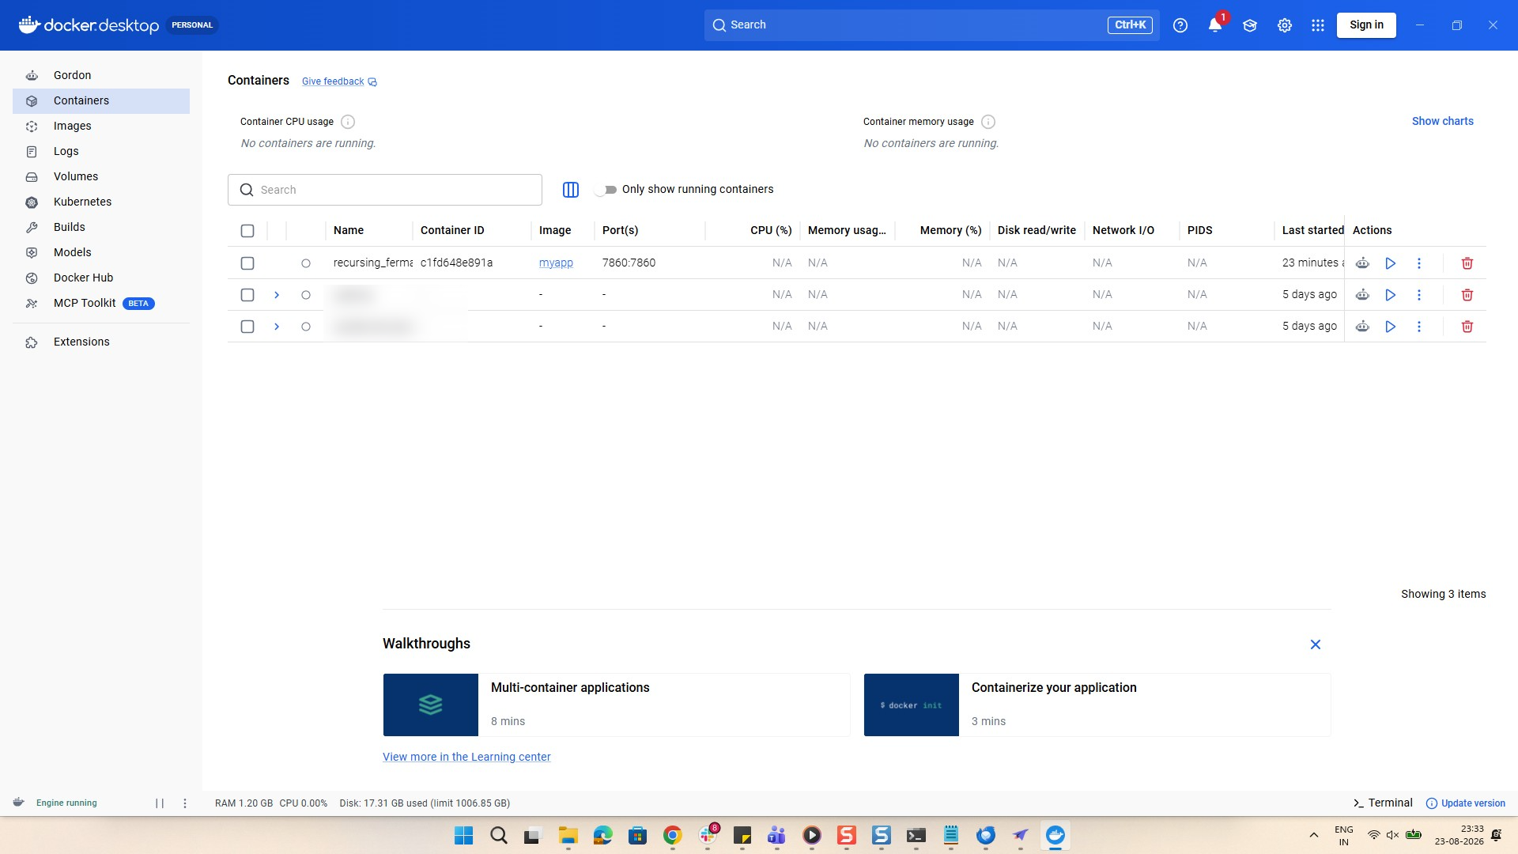
Task: Open engine options three-dot menu
Action: click(x=185, y=803)
